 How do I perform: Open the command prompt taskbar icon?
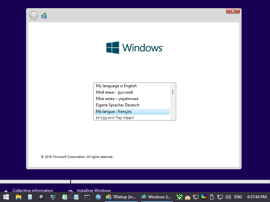87,197
